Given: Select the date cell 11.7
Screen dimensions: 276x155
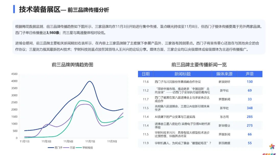Looking at the screenshot, I should tap(146, 99).
